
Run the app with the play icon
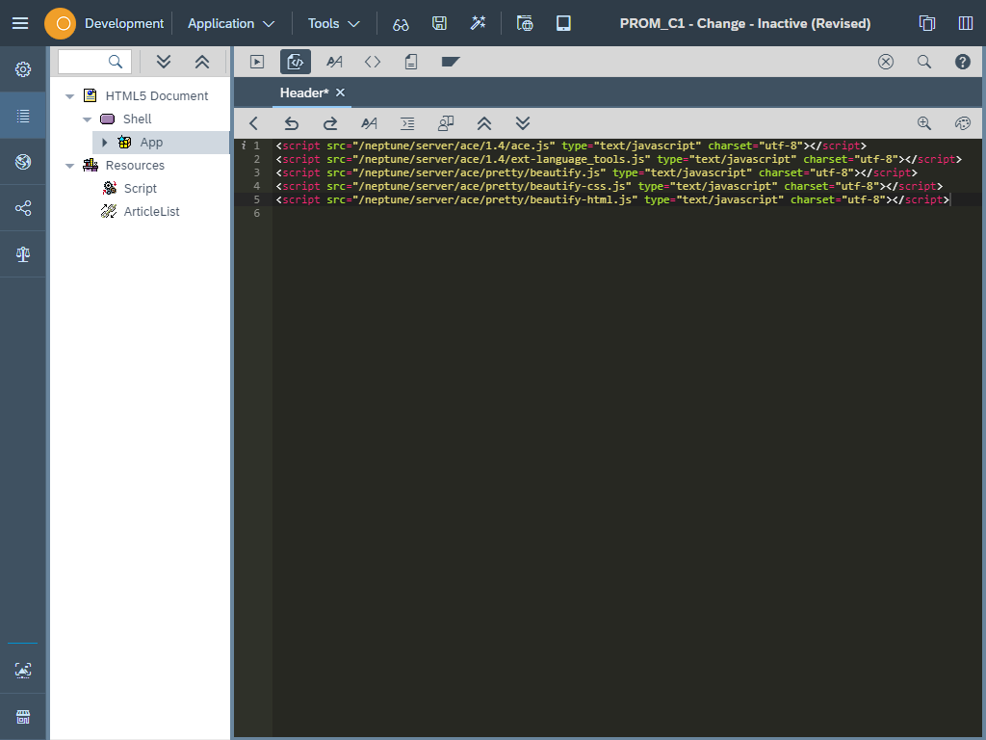256,61
